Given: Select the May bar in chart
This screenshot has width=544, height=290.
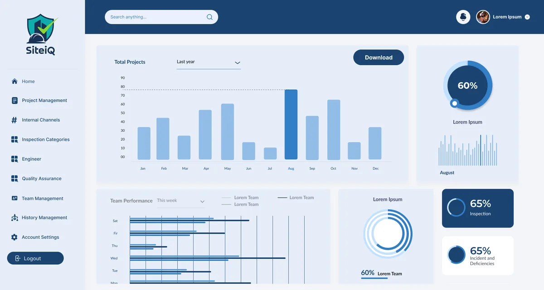Looking at the screenshot, I should (228, 132).
